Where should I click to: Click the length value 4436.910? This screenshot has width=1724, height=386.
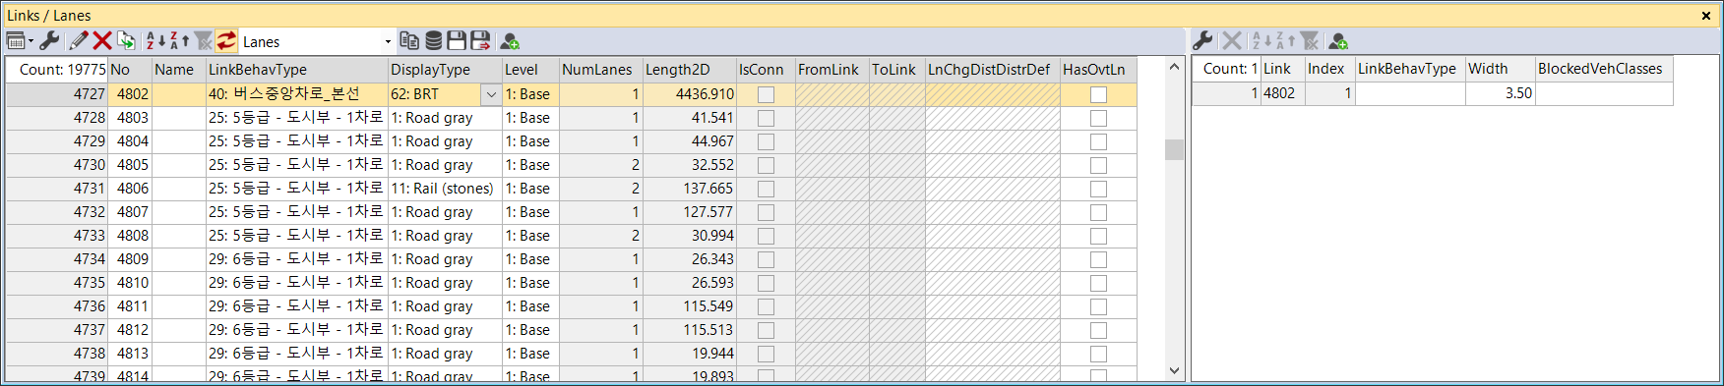click(689, 94)
